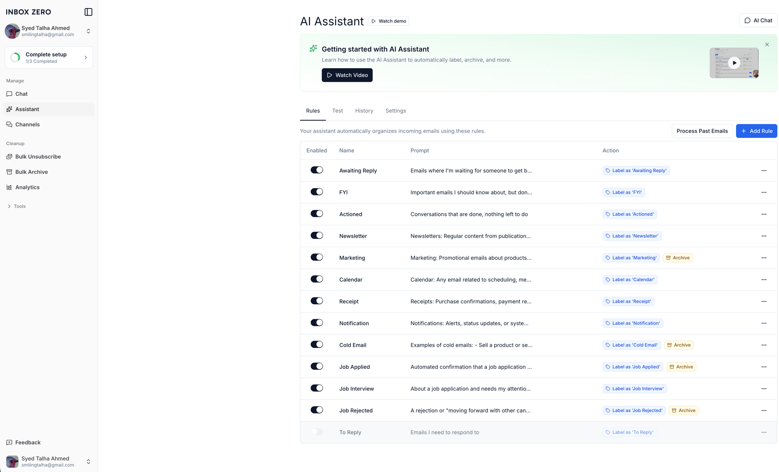779x472 pixels.
Task: Click the Archive badge on the Marketing row
Action: (678, 258)
